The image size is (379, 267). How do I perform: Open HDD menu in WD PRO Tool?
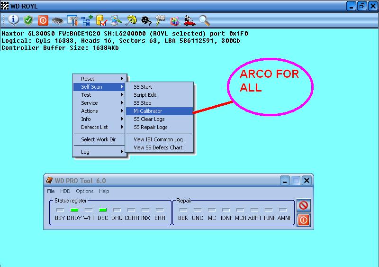(x=65, y=191)
